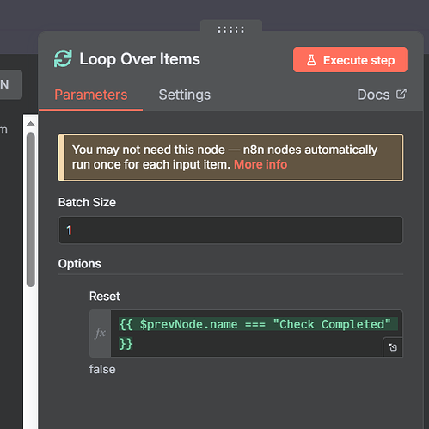Click the fx expression toggle icon

pos(100,334)
